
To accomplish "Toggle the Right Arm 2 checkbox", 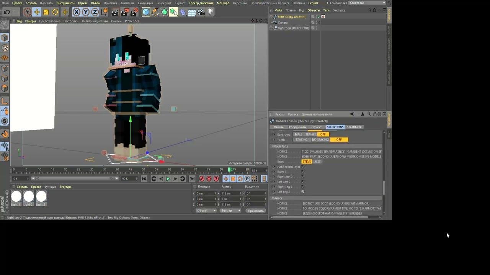I will pos(303,177).
